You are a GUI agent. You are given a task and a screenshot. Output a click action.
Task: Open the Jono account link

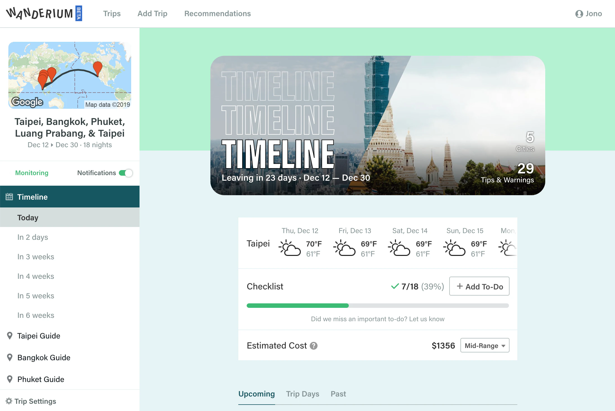click(588, 14)
